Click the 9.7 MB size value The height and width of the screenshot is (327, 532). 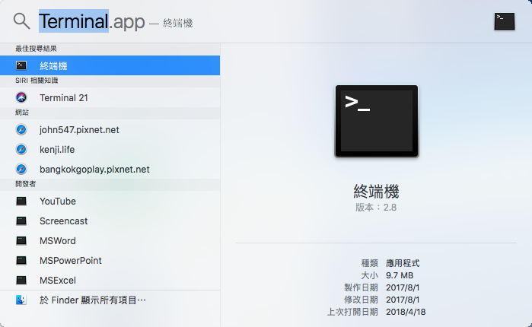coord(400,275)
